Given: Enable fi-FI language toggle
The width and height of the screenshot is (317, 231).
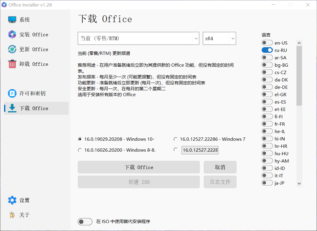Looking at the screenshot, I should [x=267, y=117].
